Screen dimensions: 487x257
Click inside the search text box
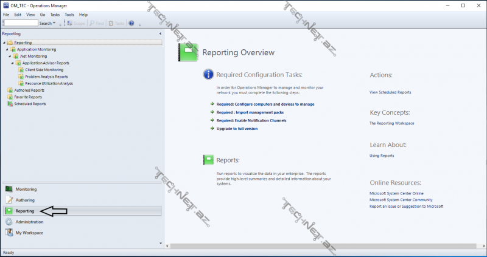(x=19, y=23)
